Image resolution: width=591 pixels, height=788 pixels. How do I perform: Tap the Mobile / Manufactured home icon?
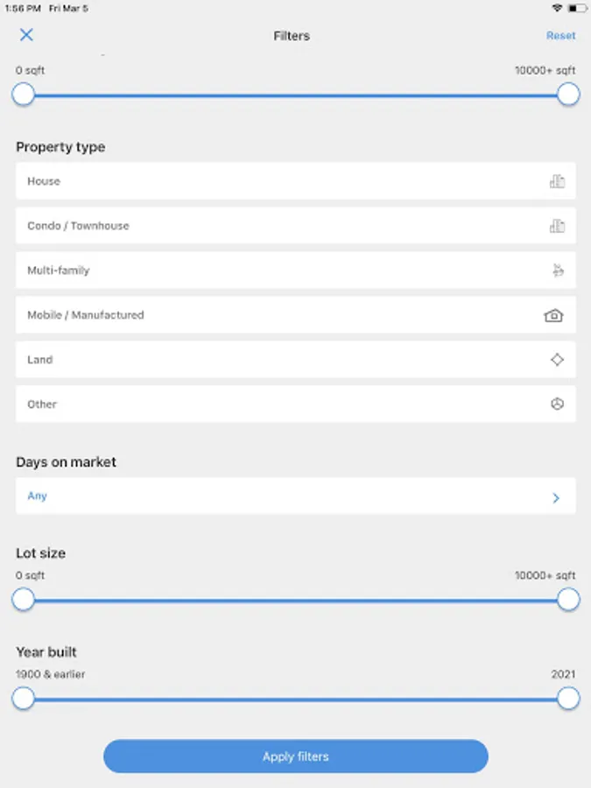click(x=553, y=315)
